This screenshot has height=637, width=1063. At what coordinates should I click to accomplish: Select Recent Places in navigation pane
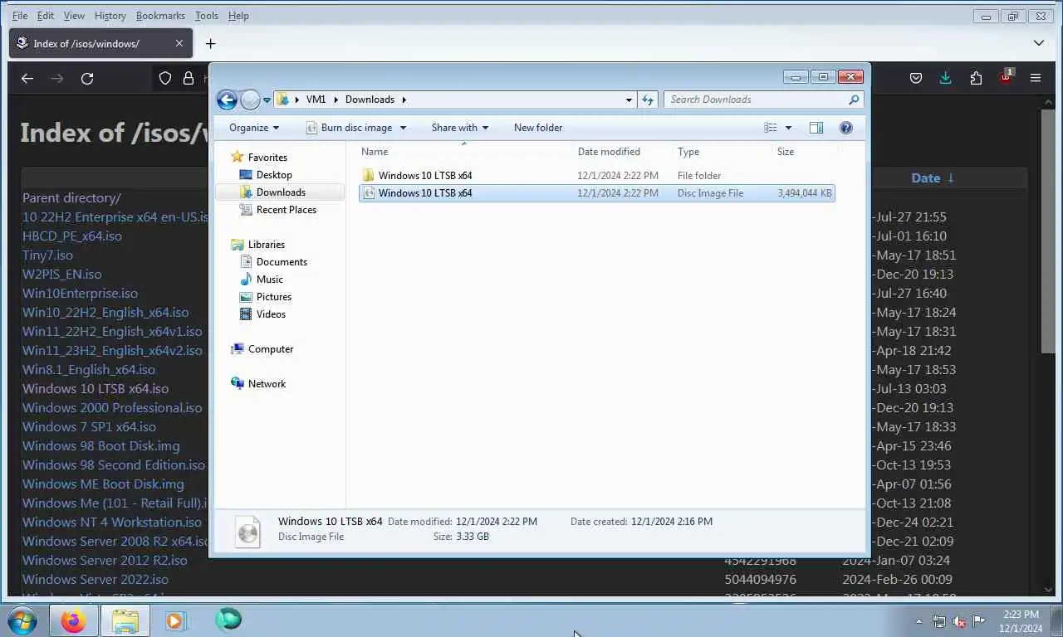pos(286,210)
